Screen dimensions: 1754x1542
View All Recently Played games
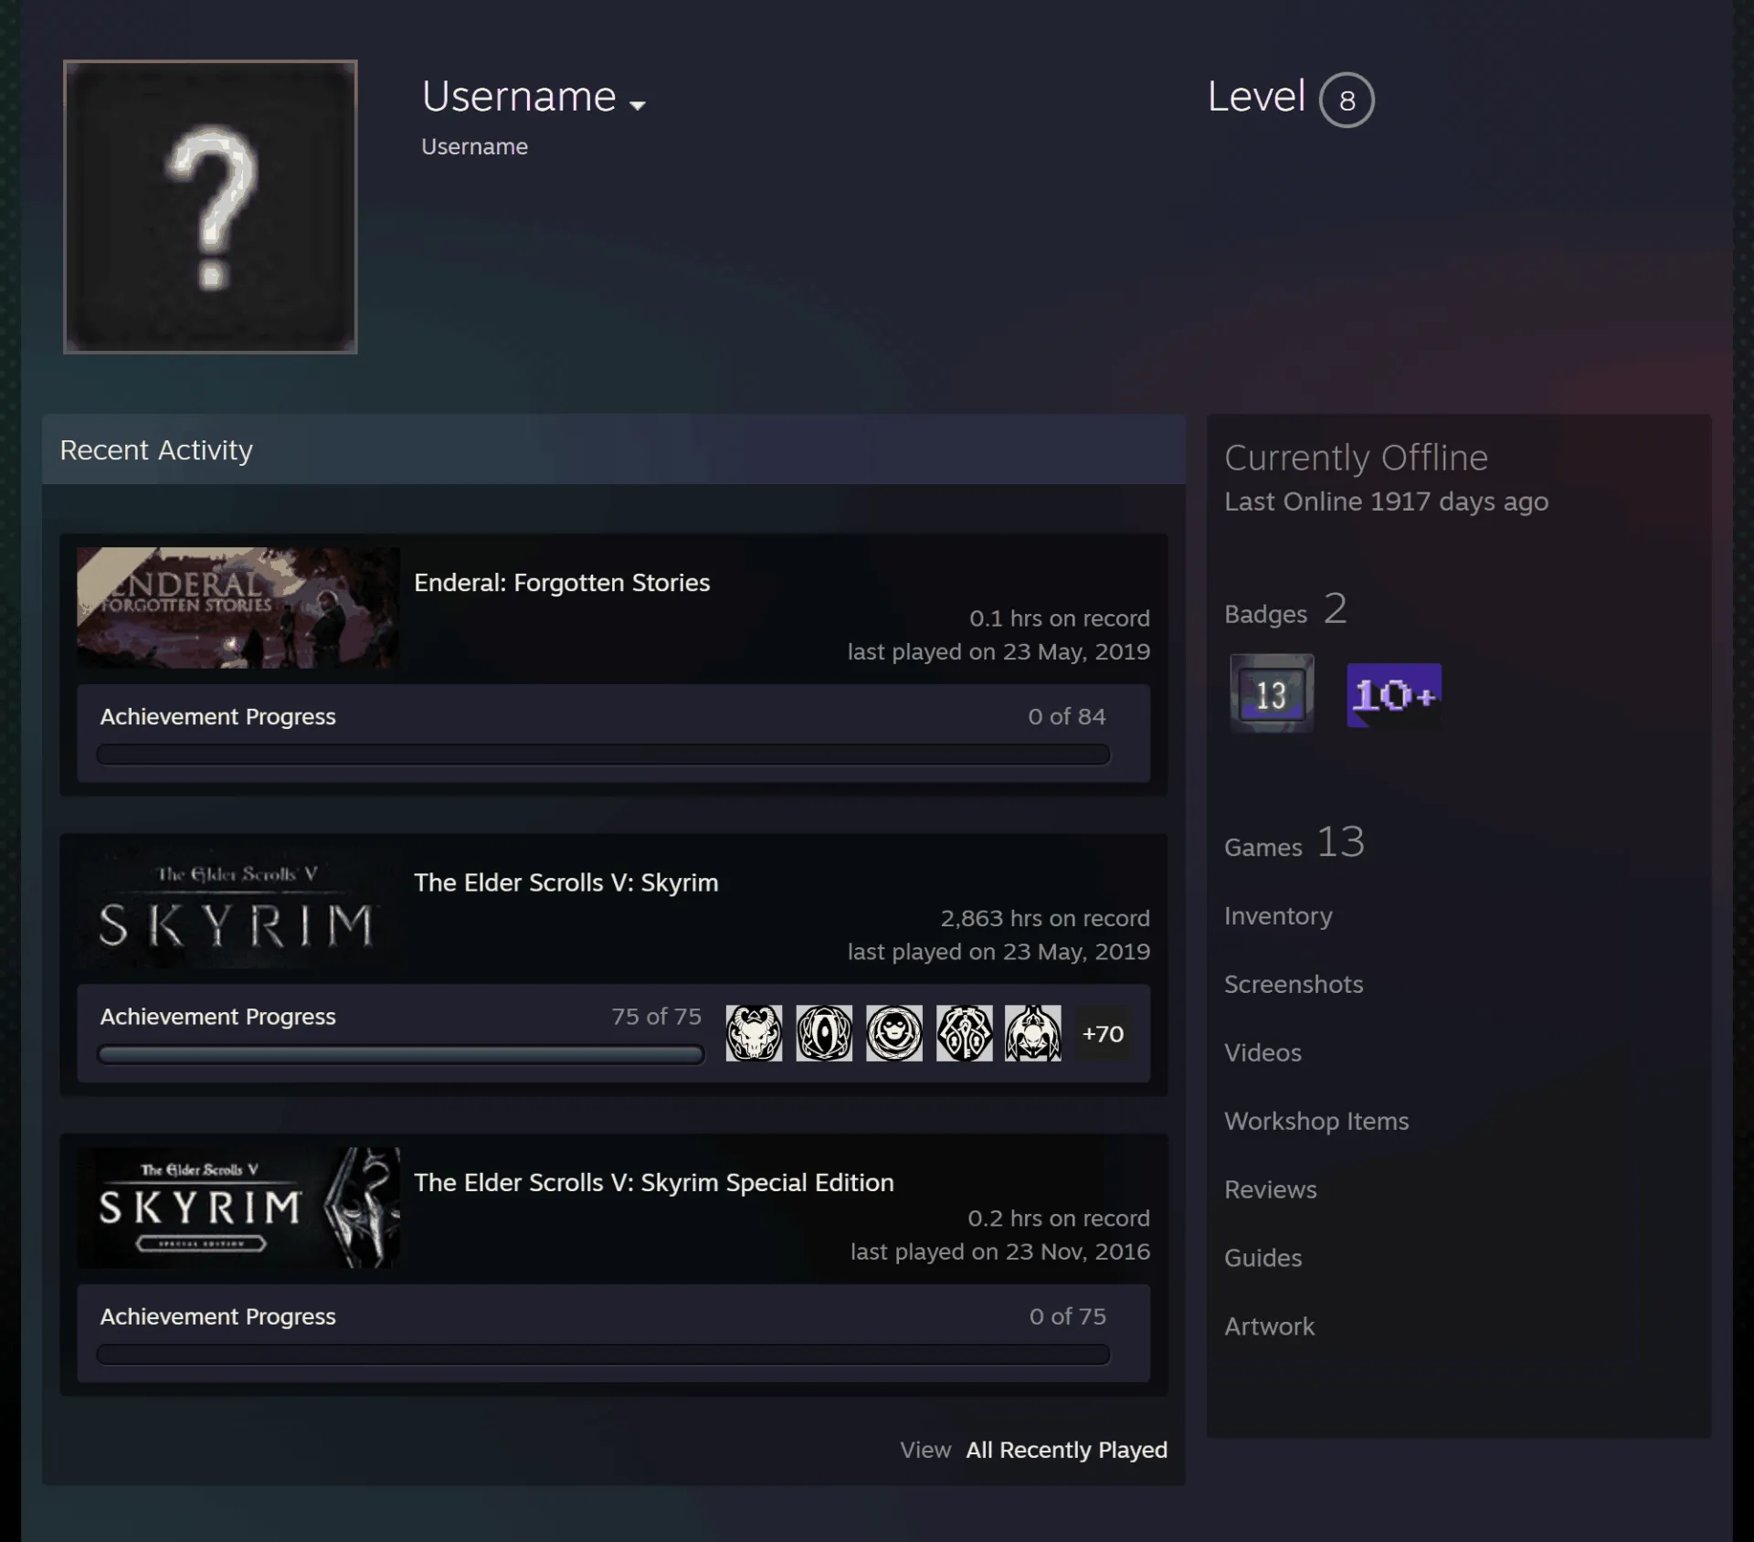(1066, 1450)
